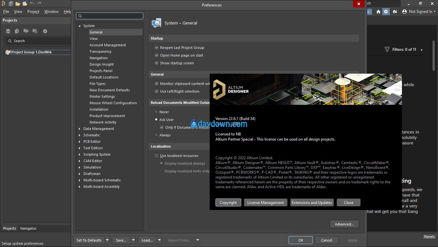Click the filter funnel icon
Image resolution: width=438 pixels, height=247 pixels.
(x=387, y=50)
